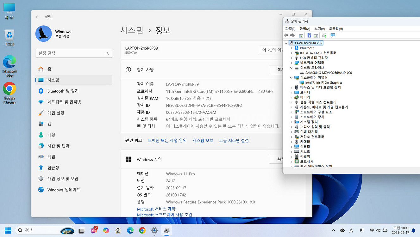Select 접근성 in Settings sidebar

pos(53,167)
